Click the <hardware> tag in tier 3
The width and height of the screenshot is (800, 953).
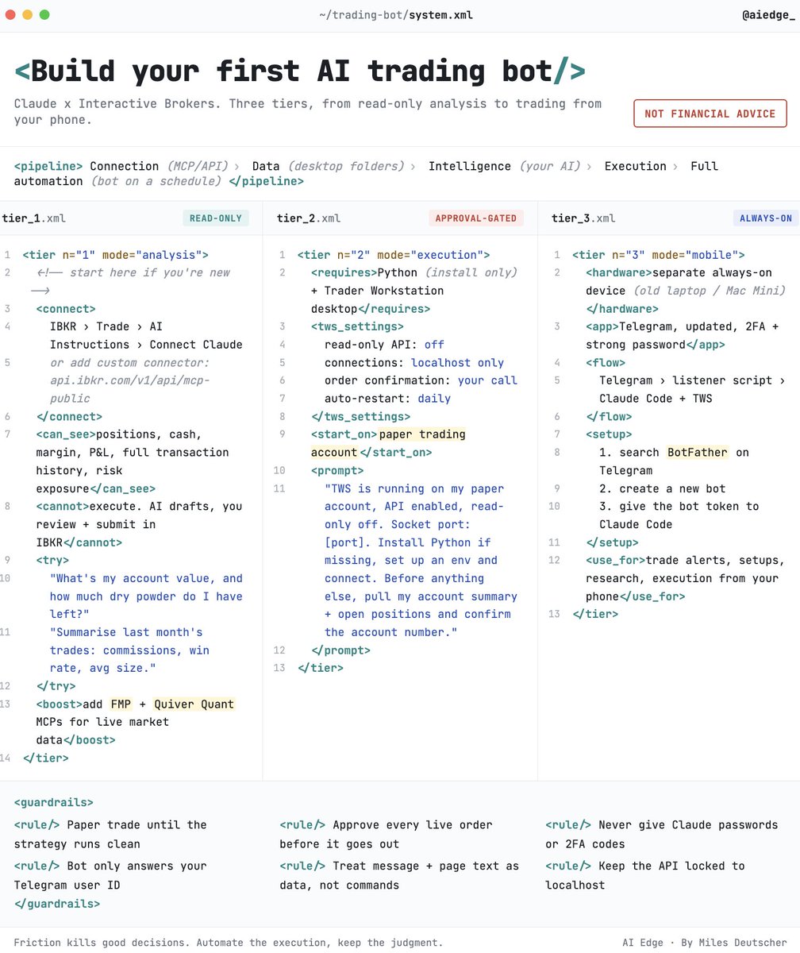pos(619,272)
